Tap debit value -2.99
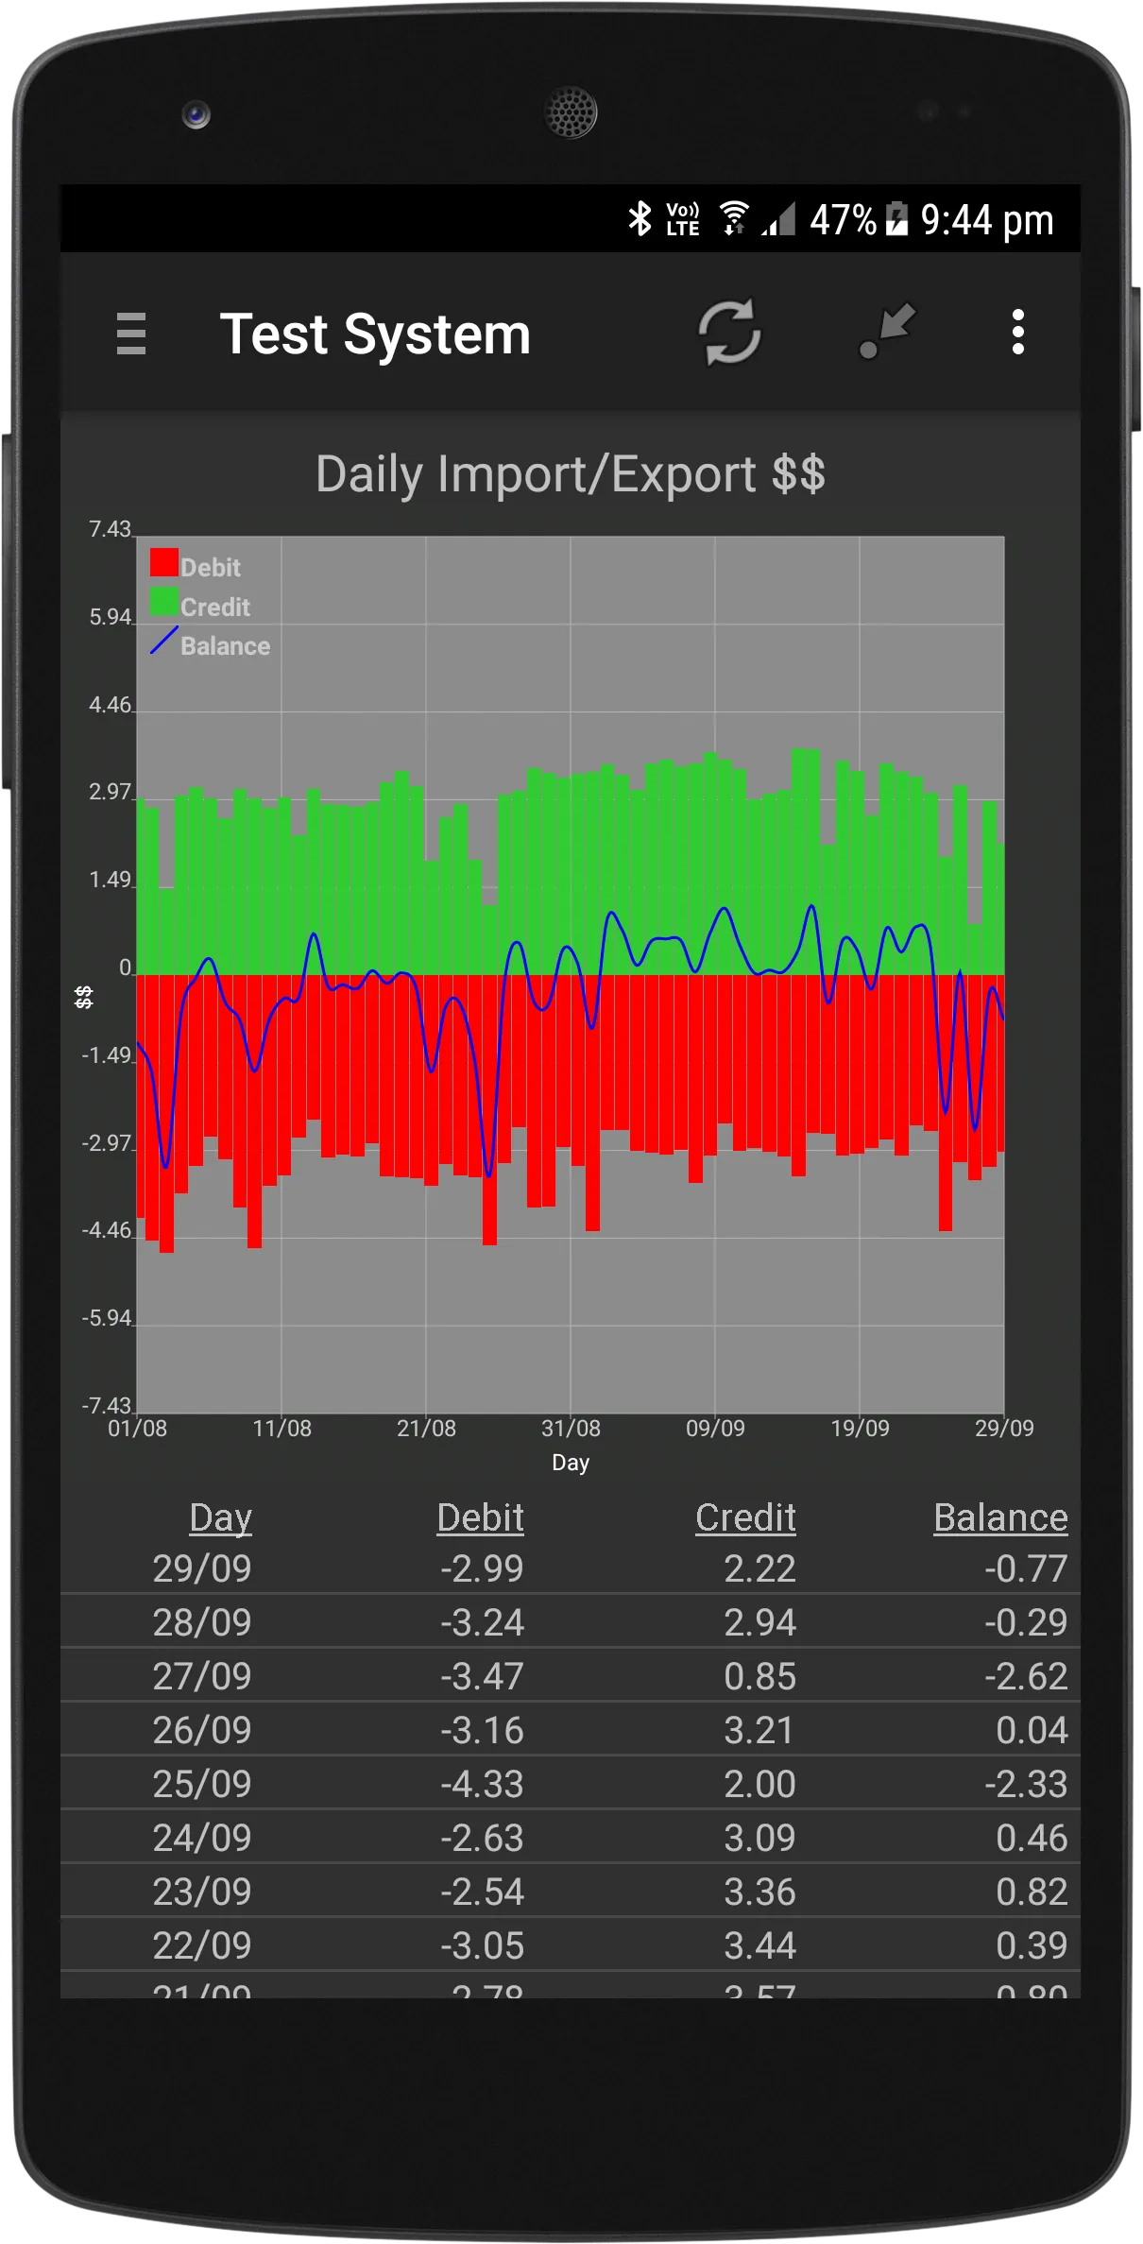 (482, 1568)
